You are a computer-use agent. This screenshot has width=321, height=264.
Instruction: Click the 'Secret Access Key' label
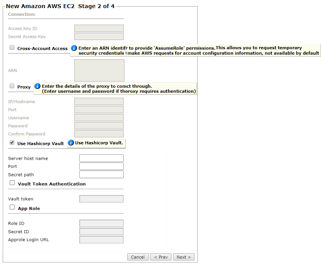27,37
